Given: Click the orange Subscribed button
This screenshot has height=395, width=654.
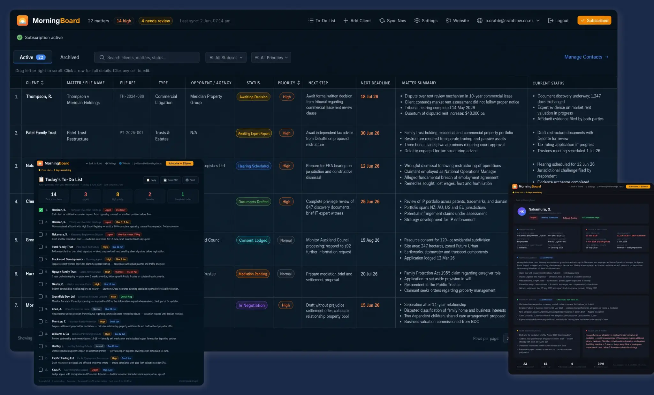Looking at the screenshot, I should tap(594, 20).
